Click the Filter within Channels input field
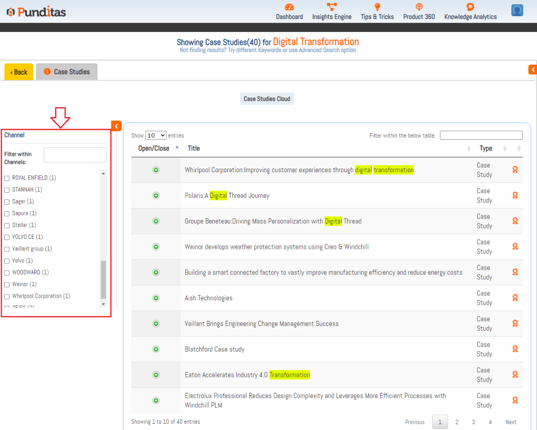Image resolution: width=537 pixels, height=430 pixels. coord(75,155)
